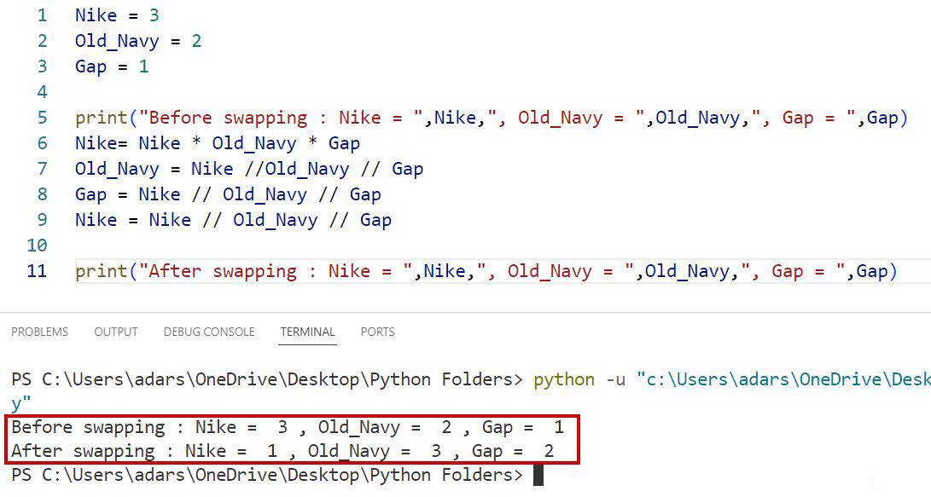Click 'Before swapping' terminal output line
The width and height of the screenshot is (931, 497).
[x=288, y=427]
